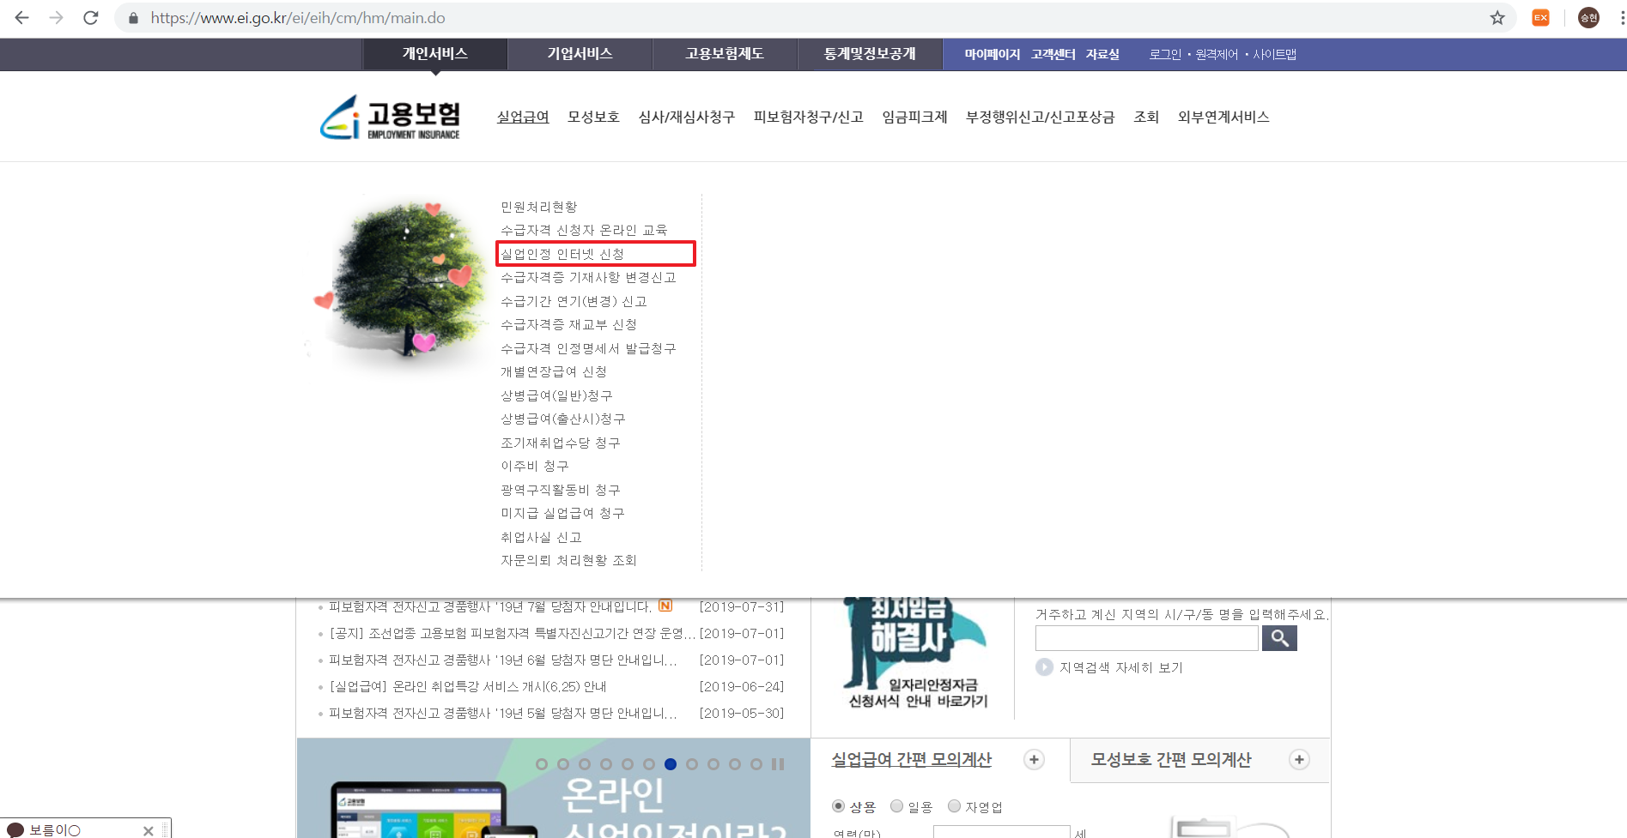Open the 부정행위신고/신고포상금 main menu
The width and height of the screenshot is (1627, 838).
point(1041,117)
